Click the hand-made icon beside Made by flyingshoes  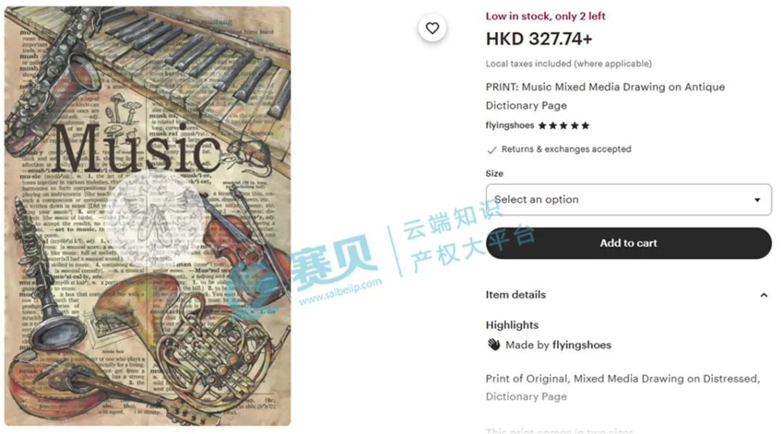click(494, 345)
